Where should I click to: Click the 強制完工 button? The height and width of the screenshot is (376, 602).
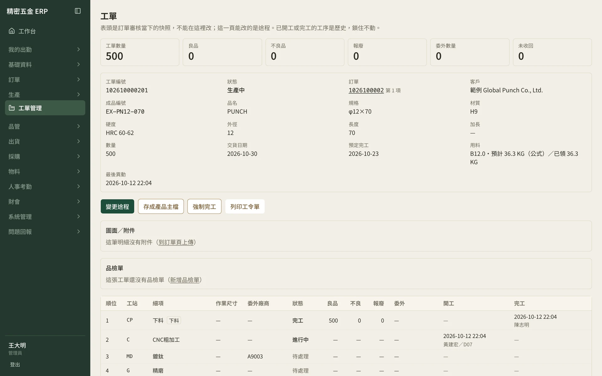(x=204, y=206)
